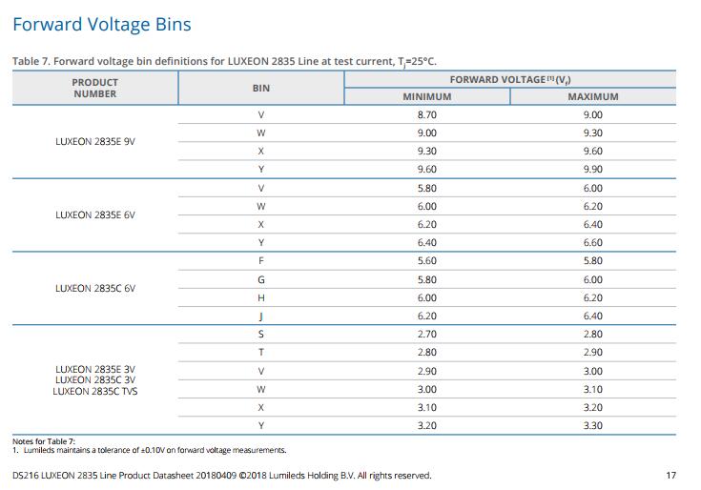Select the 'LUXEON 2835C 6V' product cell
Screen dimensions: 701x490
click(95, 288)
